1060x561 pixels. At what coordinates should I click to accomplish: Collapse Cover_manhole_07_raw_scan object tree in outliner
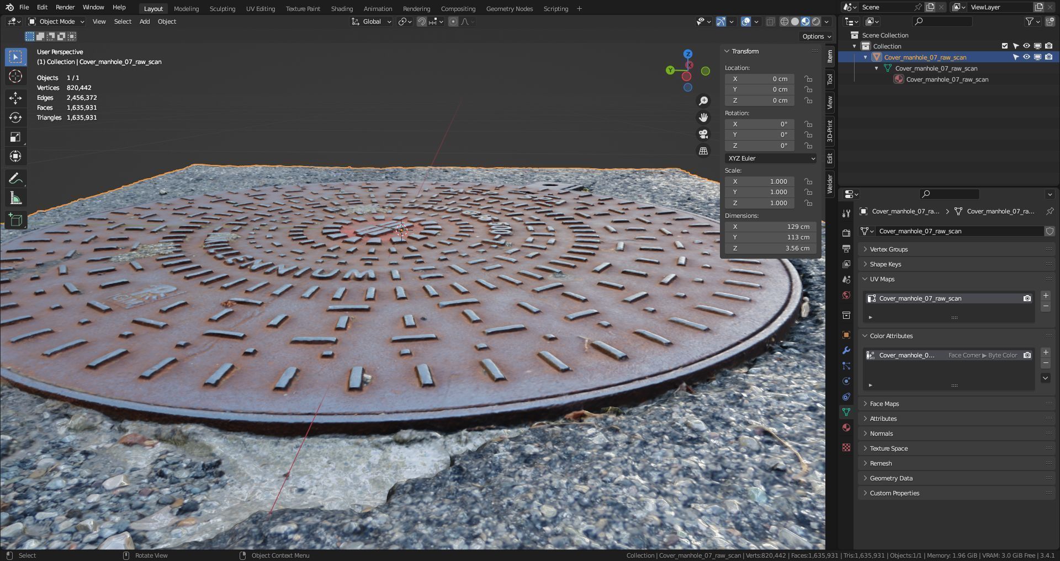tap(866, 57)
